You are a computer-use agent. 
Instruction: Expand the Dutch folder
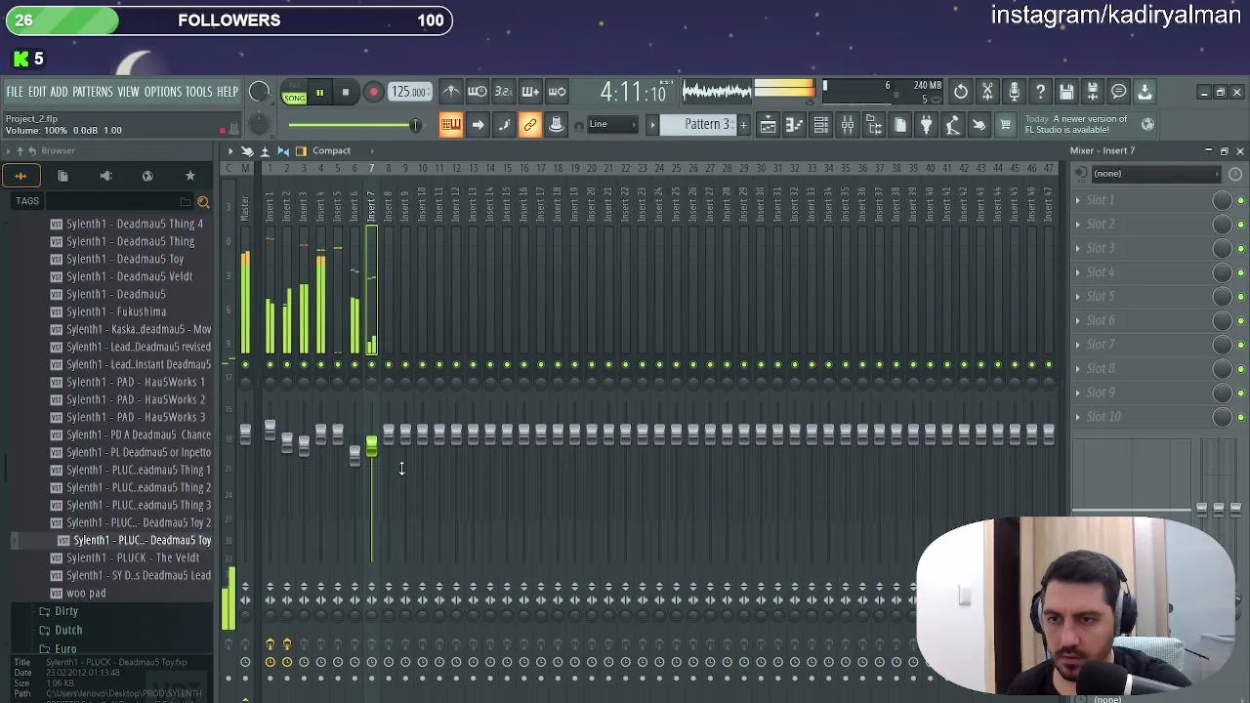tap(68, 630)
